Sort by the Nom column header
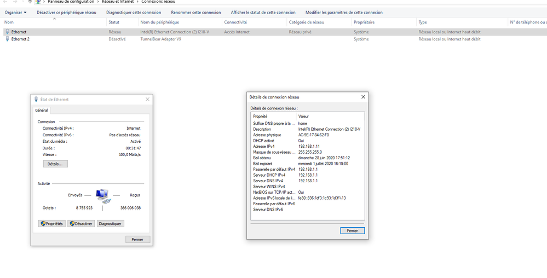 (x=54, y=22)
